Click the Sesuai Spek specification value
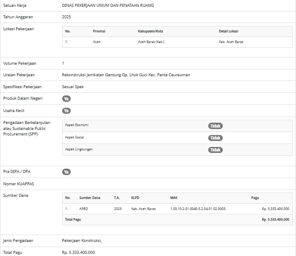This screenshot has width=296, height=256. [x=73, y=87]
